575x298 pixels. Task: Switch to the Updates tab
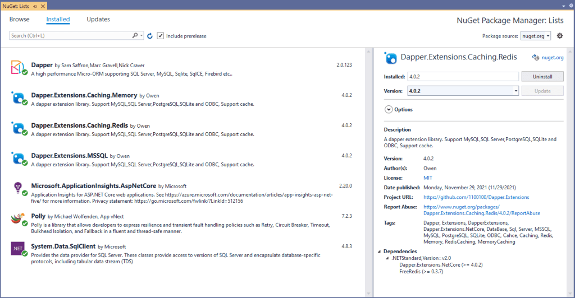pos(98,20)
